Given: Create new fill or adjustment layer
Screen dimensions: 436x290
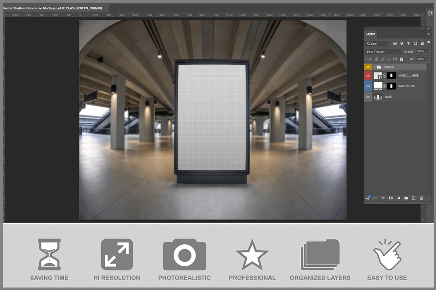Looking at the screenshot, I should pyautogui.click(x=399, y=198).
